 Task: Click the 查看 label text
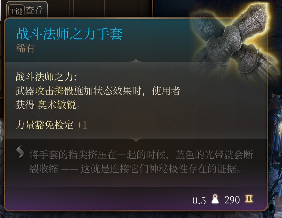click(34, 10)
